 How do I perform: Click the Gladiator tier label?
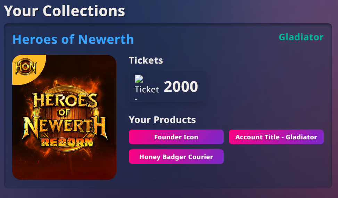point(301,37)
